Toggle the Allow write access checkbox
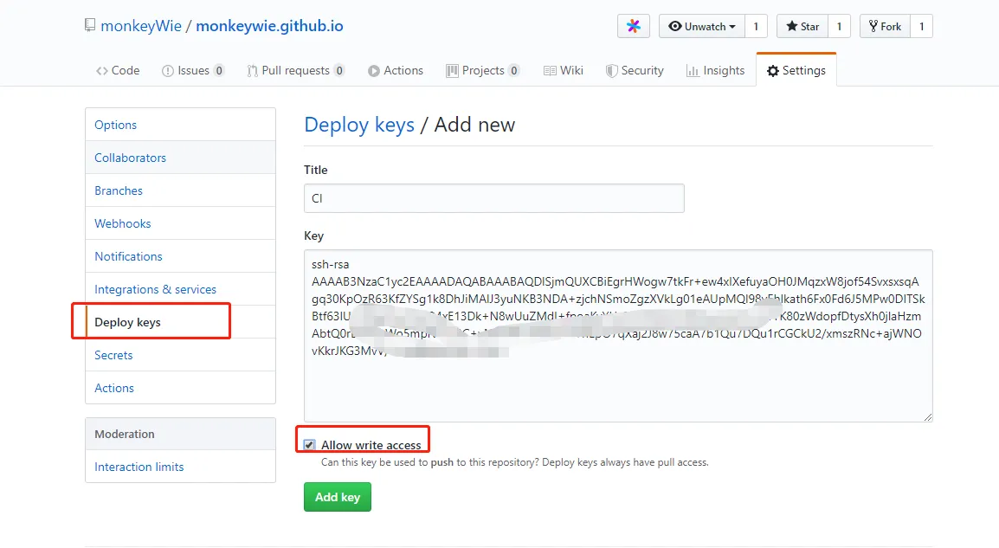The height and width of the screenshot is (548, 999). [x=310, y=445]
